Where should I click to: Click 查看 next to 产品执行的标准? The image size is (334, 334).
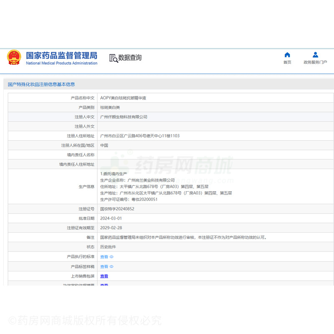tap(104, 257)
